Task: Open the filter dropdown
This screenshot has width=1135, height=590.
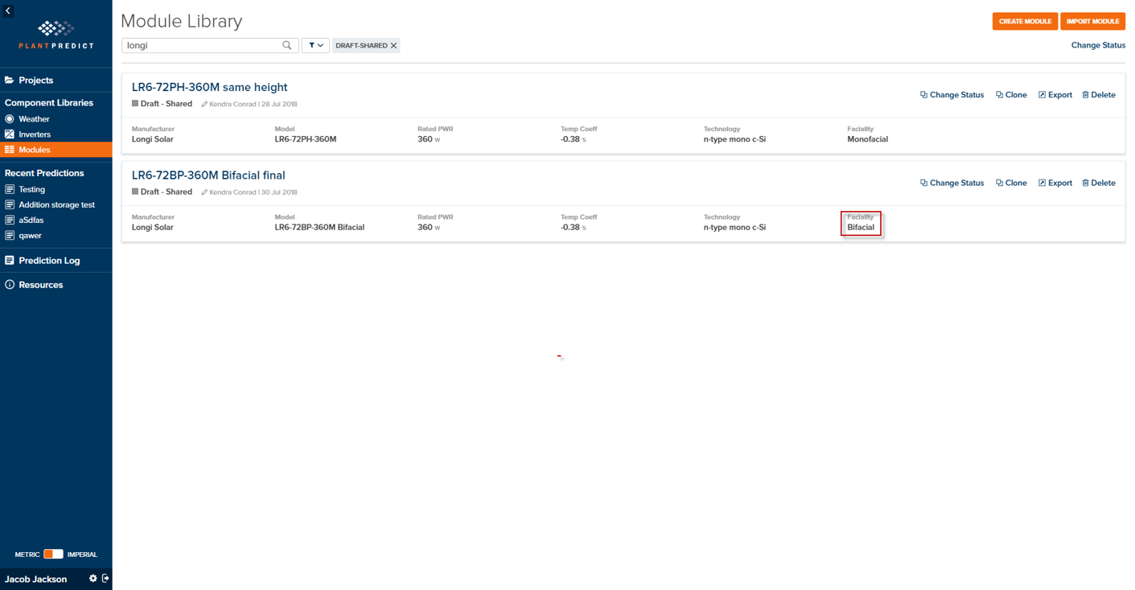Action: pos(315,46)
